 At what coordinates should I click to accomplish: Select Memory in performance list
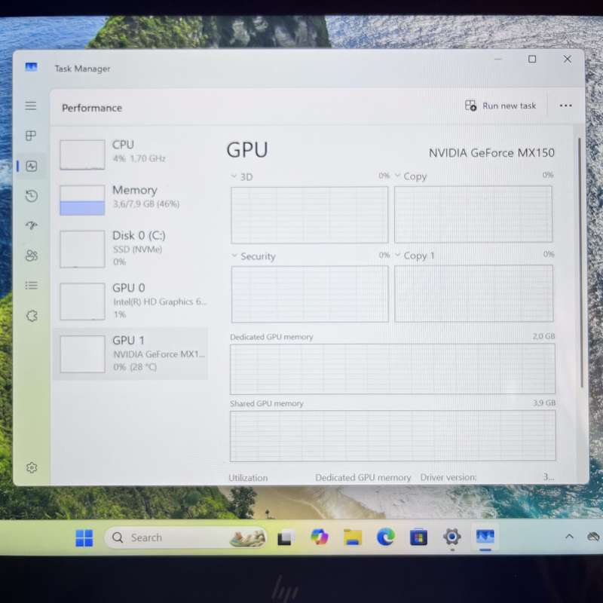[x=130, y=200]
